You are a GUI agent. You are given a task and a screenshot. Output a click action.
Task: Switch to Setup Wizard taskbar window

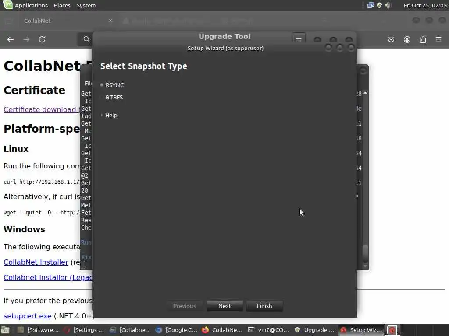(360, 330)
